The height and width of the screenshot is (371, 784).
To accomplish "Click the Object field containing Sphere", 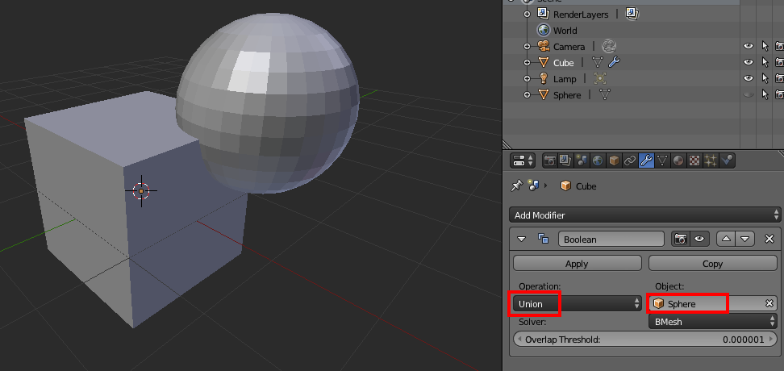I will (x=712, y=303).
